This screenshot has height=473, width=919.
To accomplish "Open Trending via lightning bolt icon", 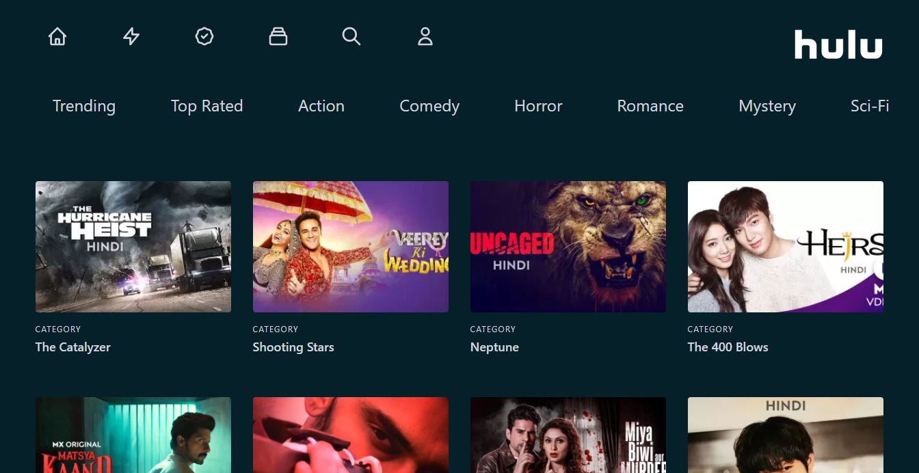I will (131, 36).
